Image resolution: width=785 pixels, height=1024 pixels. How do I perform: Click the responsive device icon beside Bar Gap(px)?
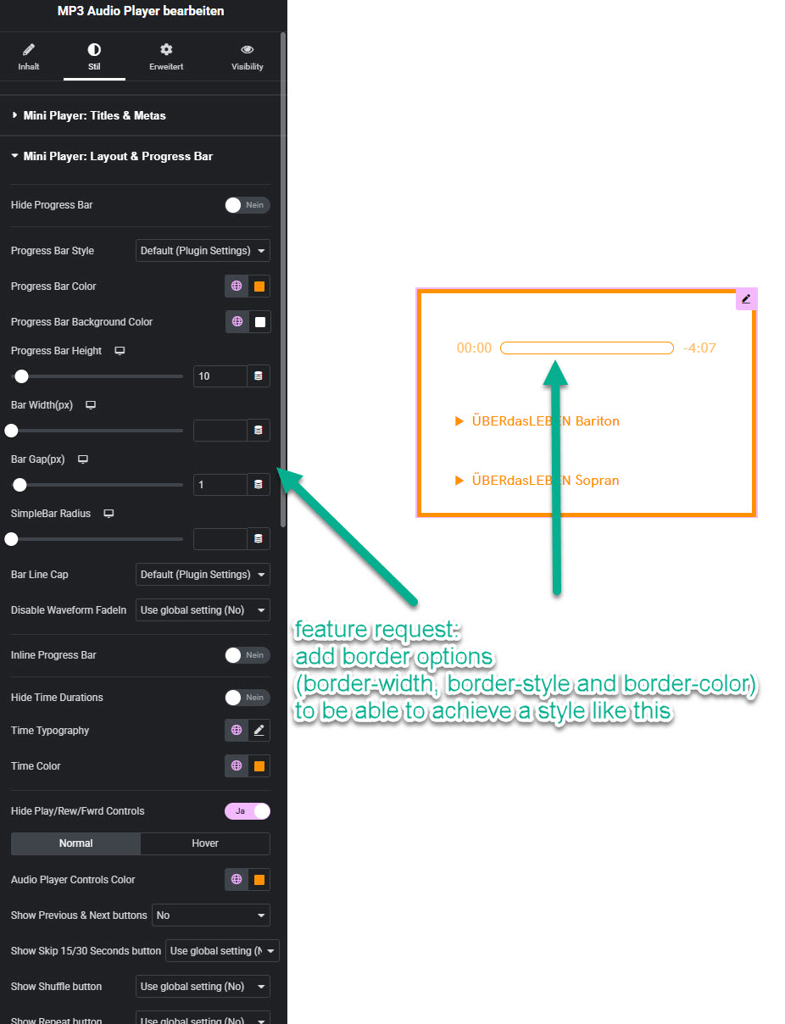point(83,459)
